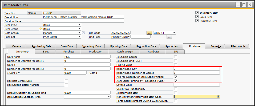
Task: Open the 3PL sub-tab
Action: (176, 52)
